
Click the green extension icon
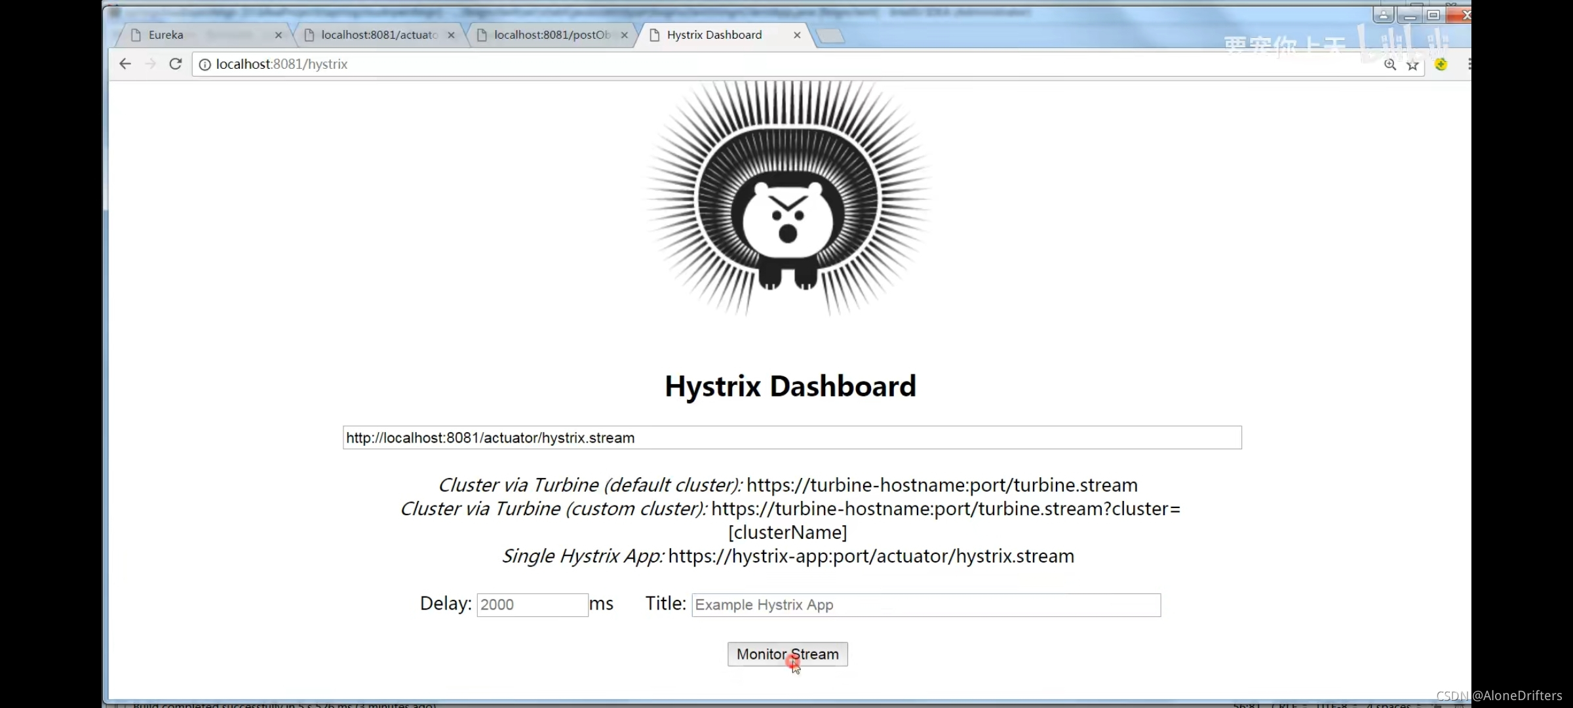(x=1441, y=64)
